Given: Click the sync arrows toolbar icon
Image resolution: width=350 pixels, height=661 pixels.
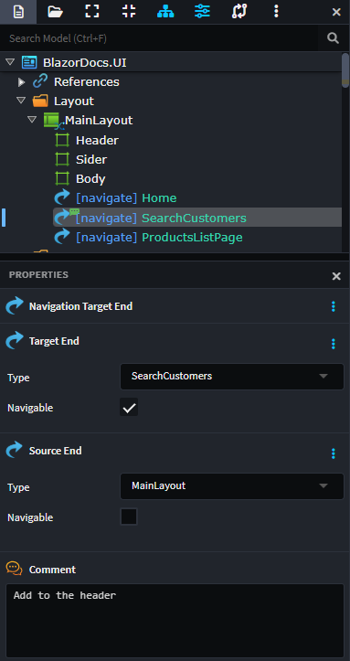Looking at the screenshot, I should point(239,11).
